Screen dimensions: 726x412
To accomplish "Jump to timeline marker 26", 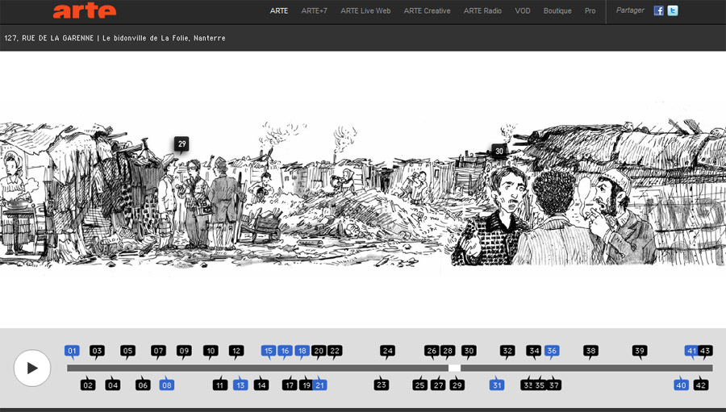I will (432, 351).
